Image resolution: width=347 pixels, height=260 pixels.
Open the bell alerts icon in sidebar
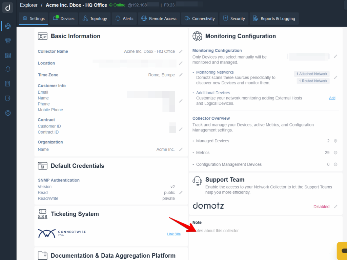point(8,69)
